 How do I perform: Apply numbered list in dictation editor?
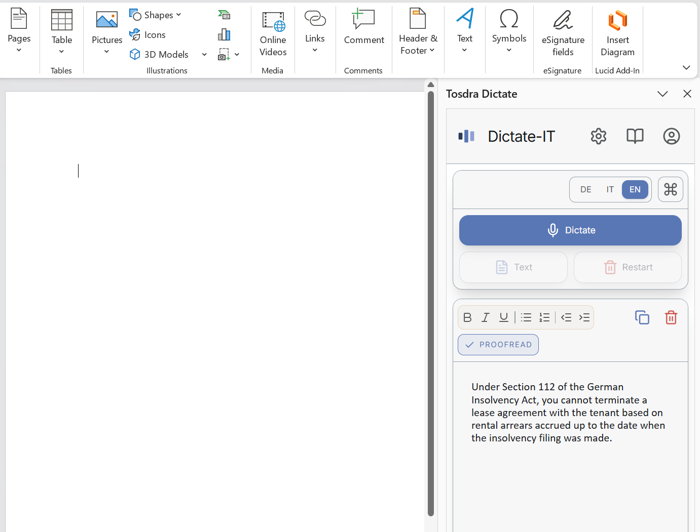[544, 317]
